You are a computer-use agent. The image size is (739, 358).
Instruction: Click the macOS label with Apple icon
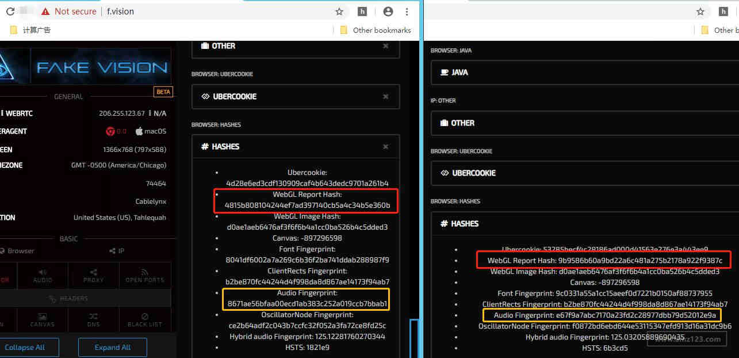tap(151, 131)
